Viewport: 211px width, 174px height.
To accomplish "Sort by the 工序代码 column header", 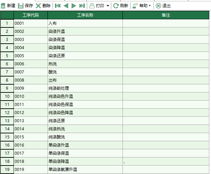I will click(x=31, y=15).
